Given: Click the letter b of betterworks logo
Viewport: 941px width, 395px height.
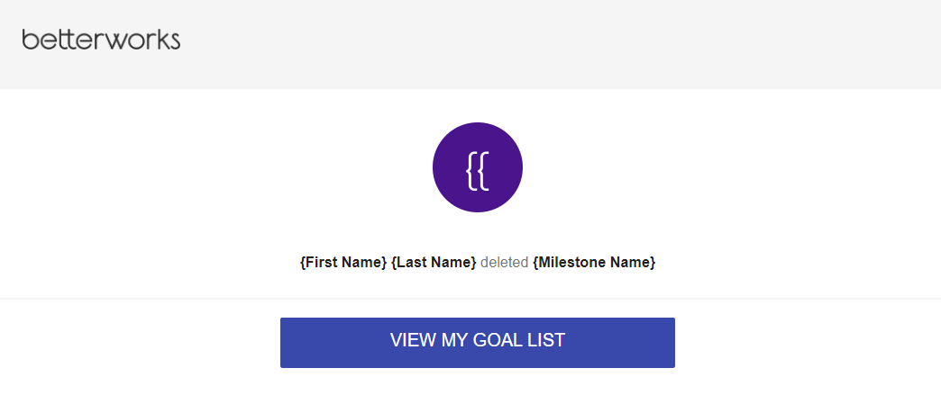Looking at the screenshot, I should (30, 40).
